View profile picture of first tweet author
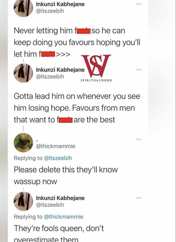The height and width of the screenshot is (242, 176). (x=23, y=8)
